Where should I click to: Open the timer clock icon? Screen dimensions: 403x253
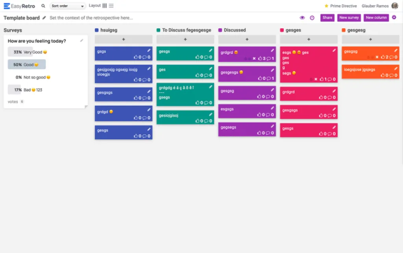pos(312,18)
